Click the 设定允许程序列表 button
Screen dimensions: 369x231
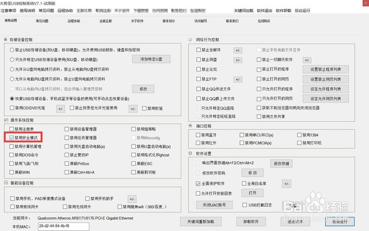point(326,89)
